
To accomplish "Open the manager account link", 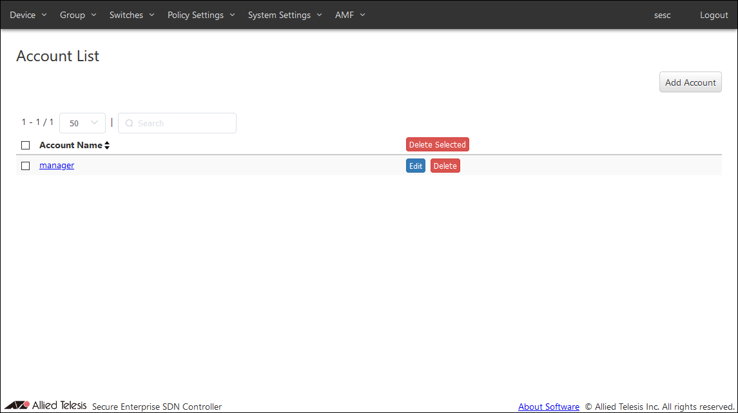I will [x=57, y=166].
